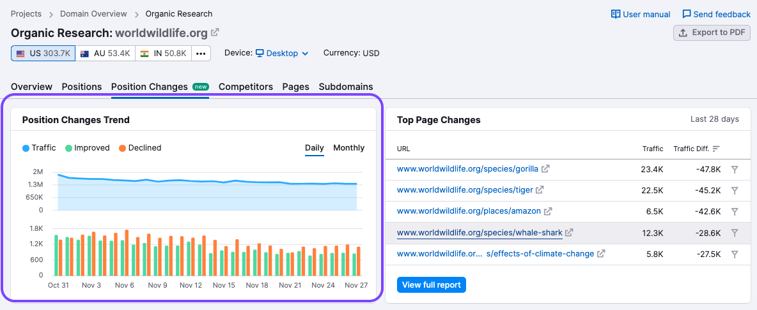Open the User manual link
The height and width of the screenshot is (310, 757).
pyautogui.click(x=641, y=14)
